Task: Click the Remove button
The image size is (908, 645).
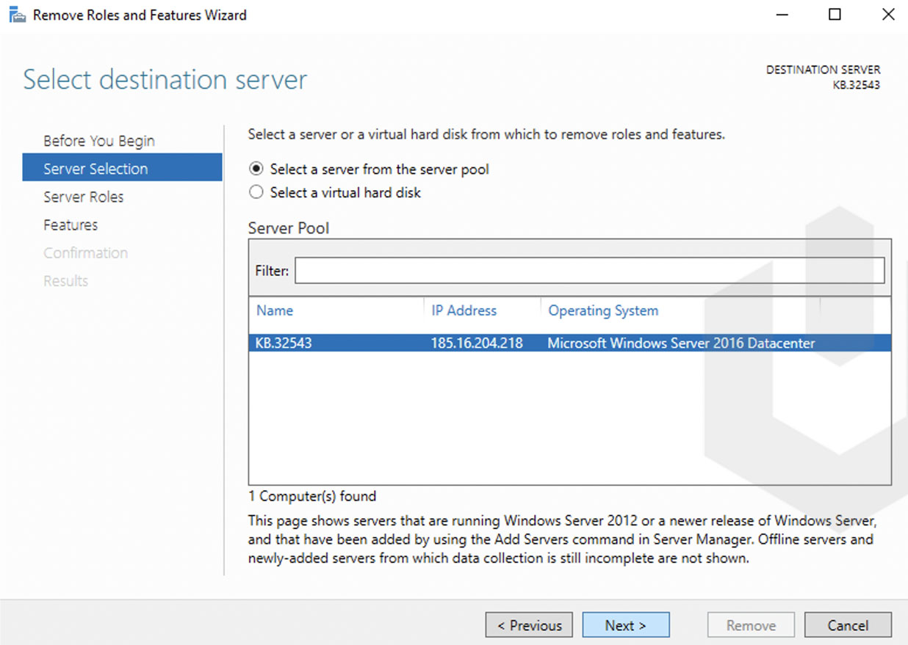Action: (750, 624)
